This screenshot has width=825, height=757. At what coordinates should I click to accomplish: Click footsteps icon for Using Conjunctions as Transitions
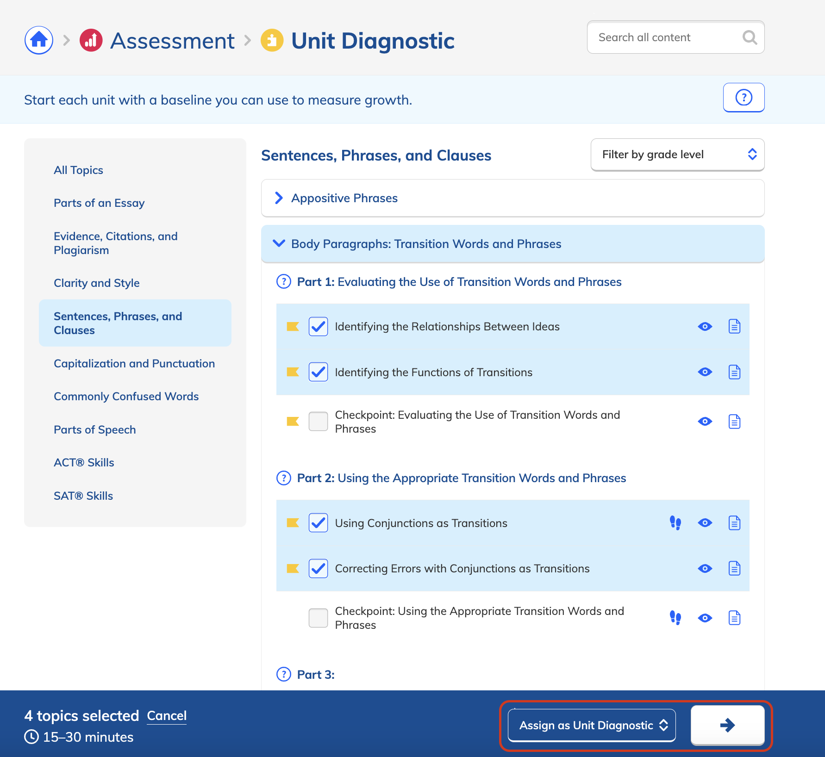[x=675, y=523]
